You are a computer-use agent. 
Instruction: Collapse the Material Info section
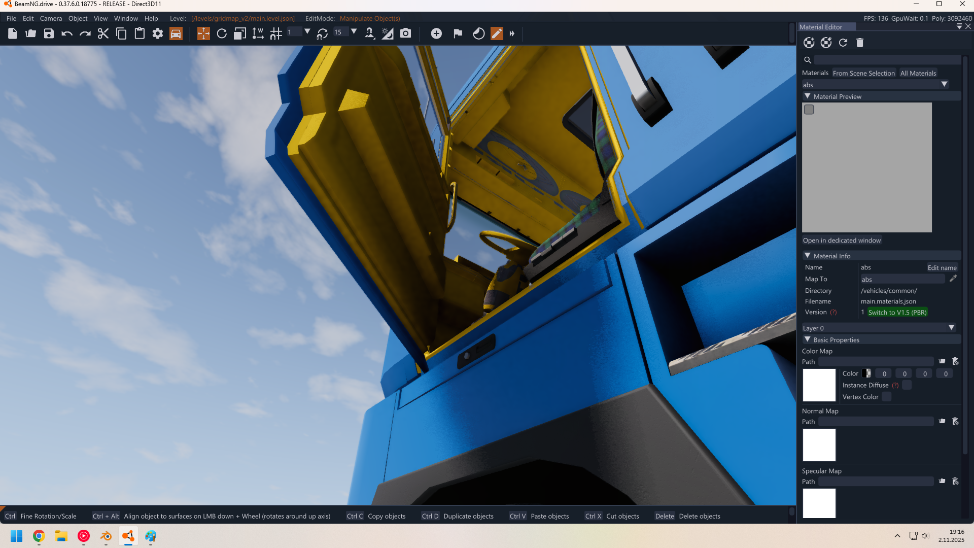click(x=808, y=256)
